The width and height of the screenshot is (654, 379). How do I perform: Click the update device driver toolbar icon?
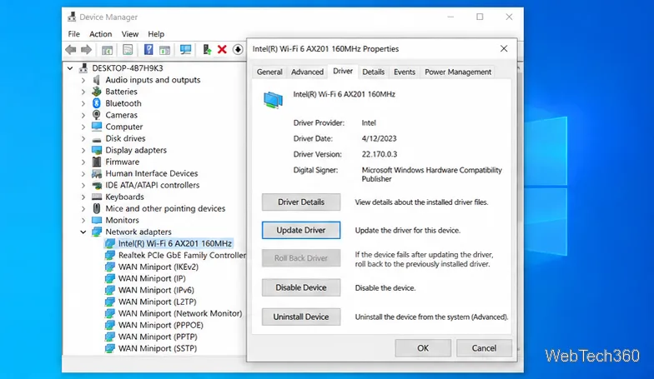[x=207, y=50]
